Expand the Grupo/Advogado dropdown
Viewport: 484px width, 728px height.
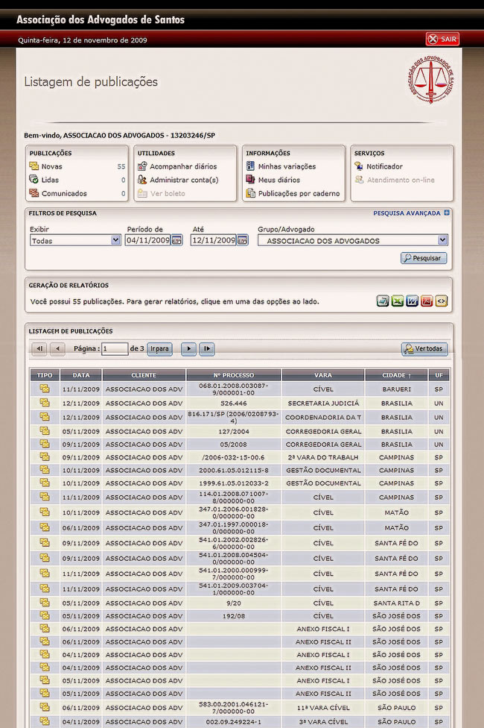pos(442,240)
